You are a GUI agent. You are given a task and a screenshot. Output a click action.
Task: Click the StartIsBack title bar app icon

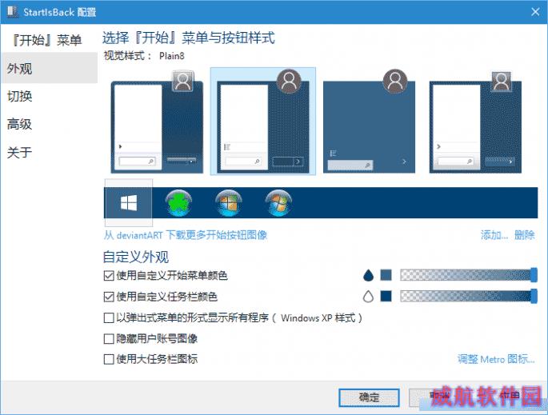pyautogui.click(x=13, y=11)
